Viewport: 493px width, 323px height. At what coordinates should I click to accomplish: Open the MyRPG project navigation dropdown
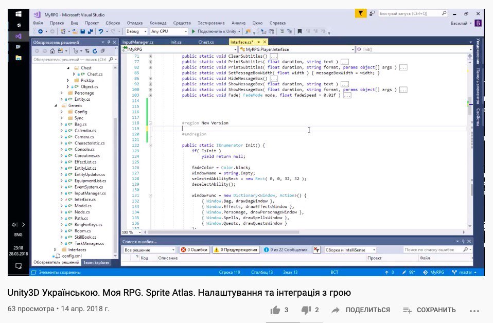(180, 49)
